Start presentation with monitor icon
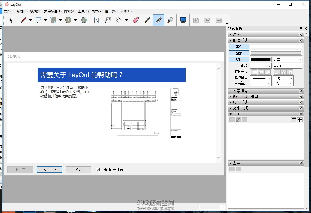This screenshot has width=311, height=213. pos(183,20)
